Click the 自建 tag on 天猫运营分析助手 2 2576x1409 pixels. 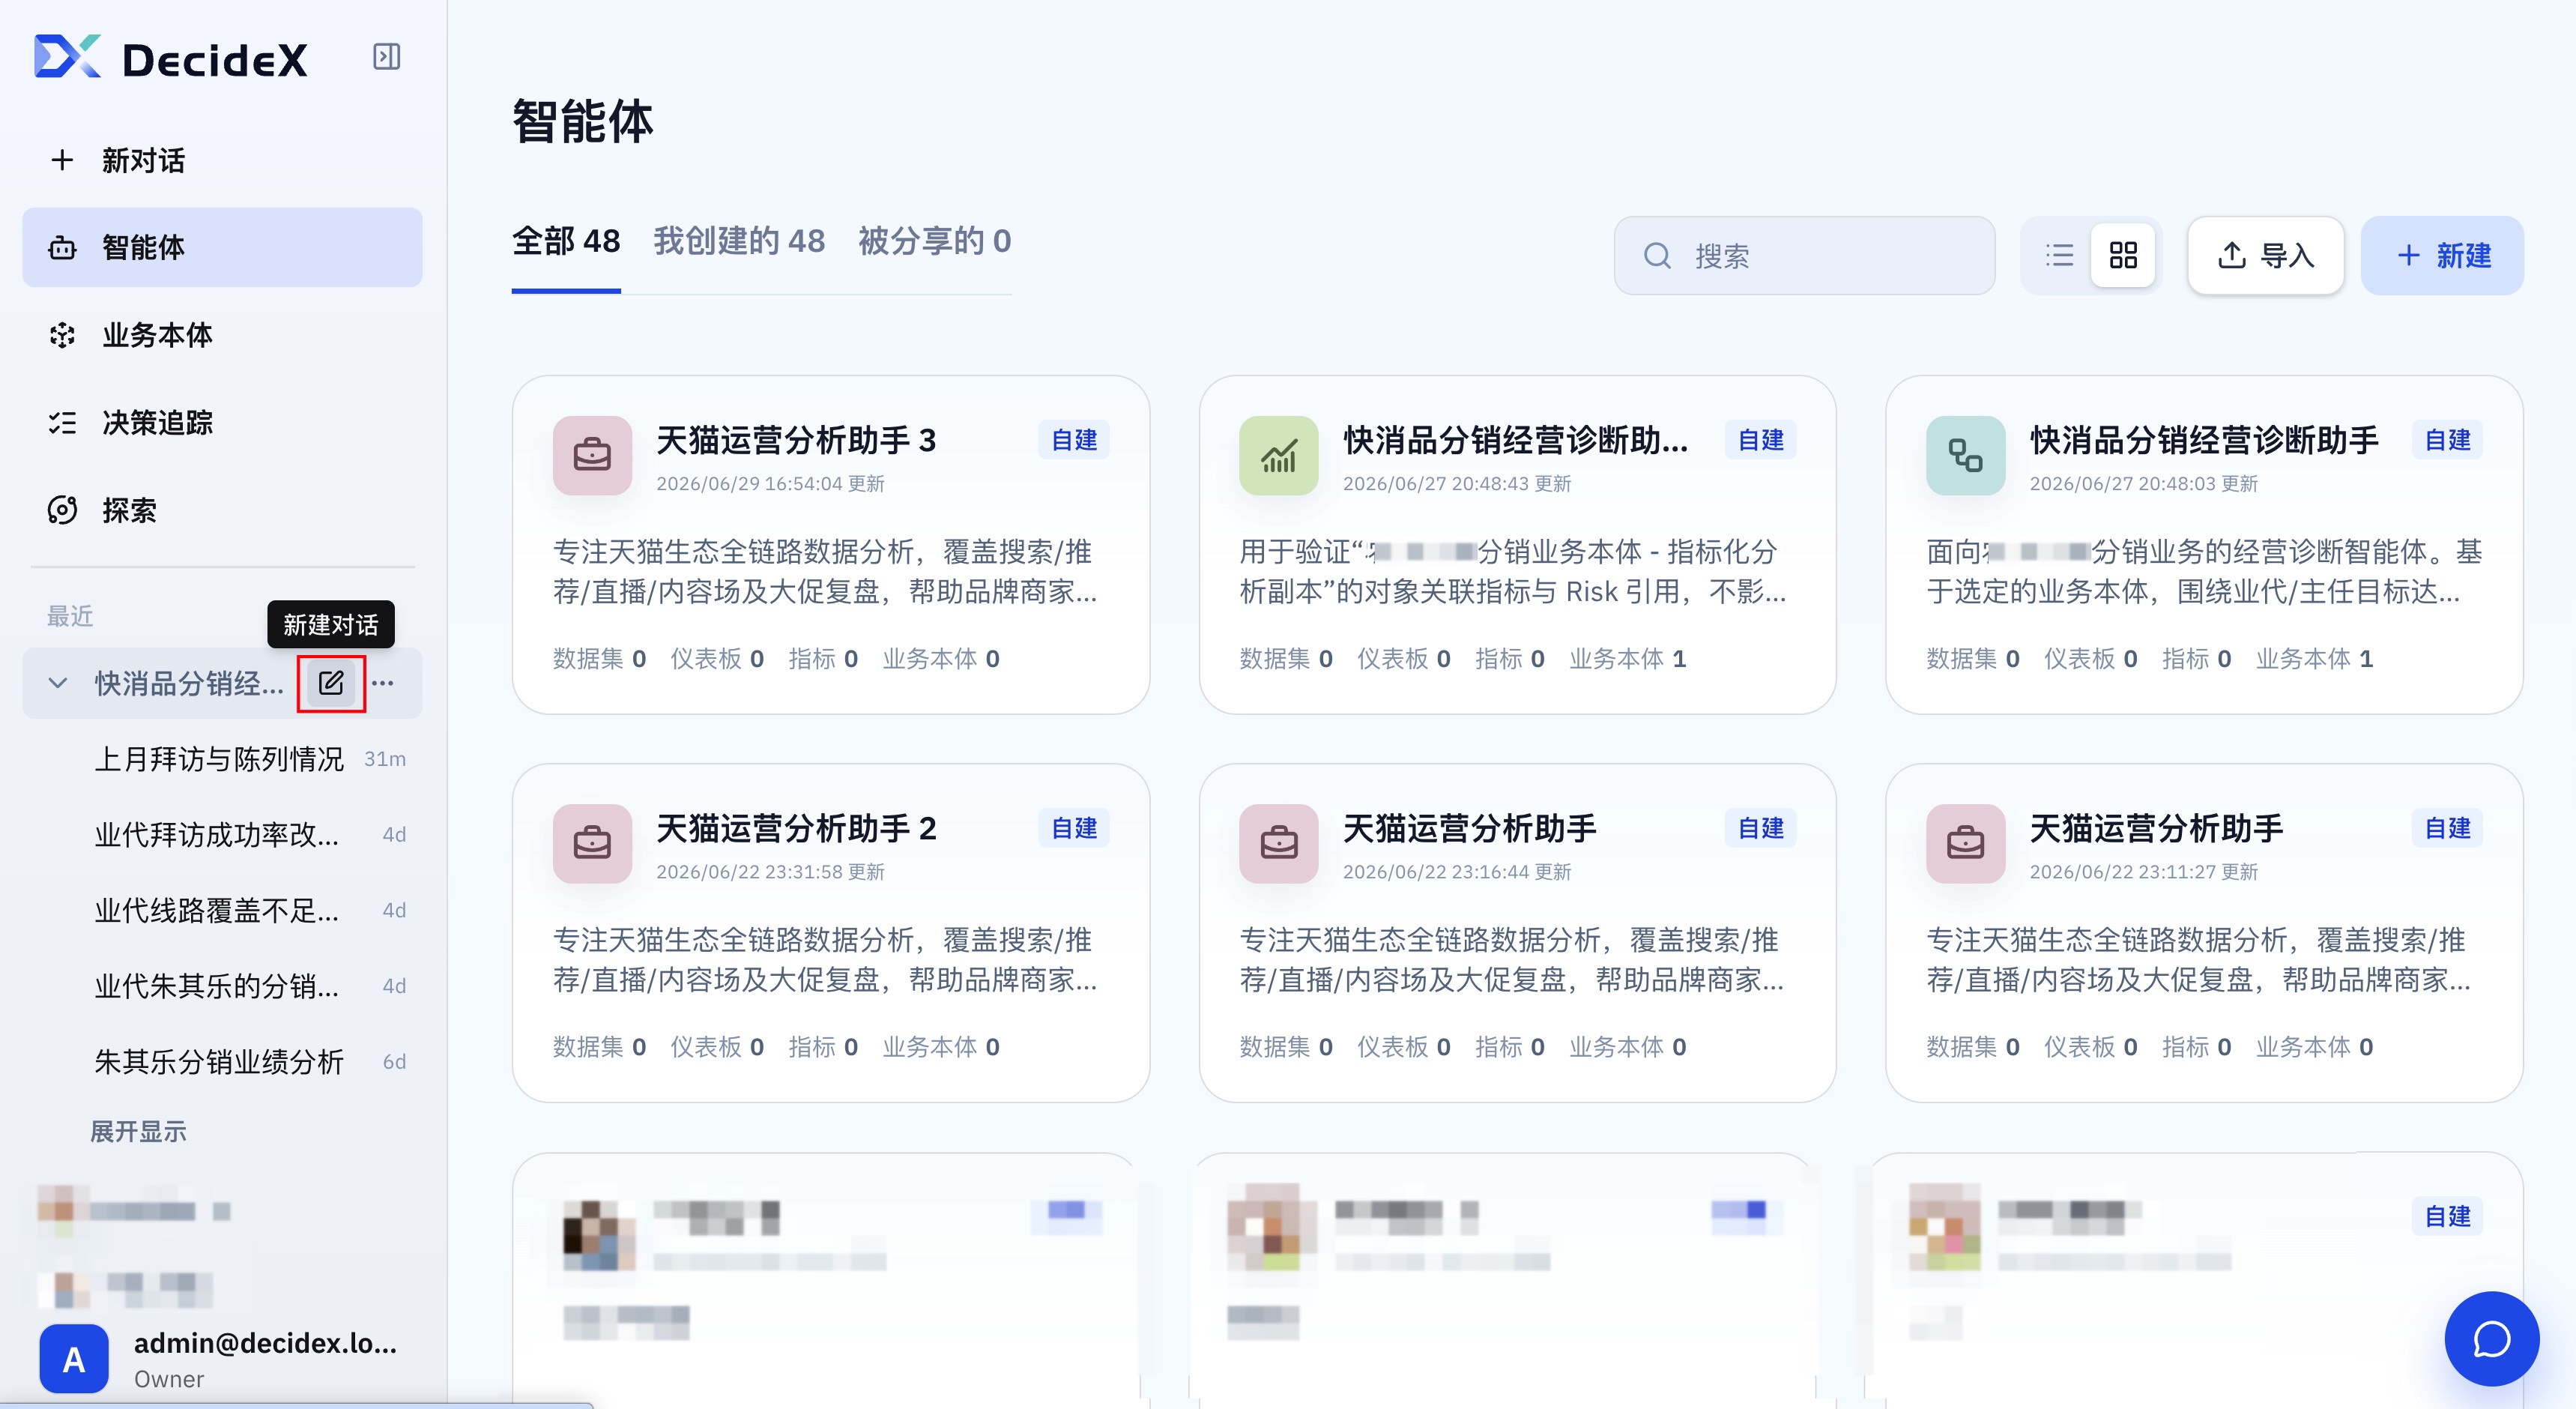click(x=1074, y=828)
